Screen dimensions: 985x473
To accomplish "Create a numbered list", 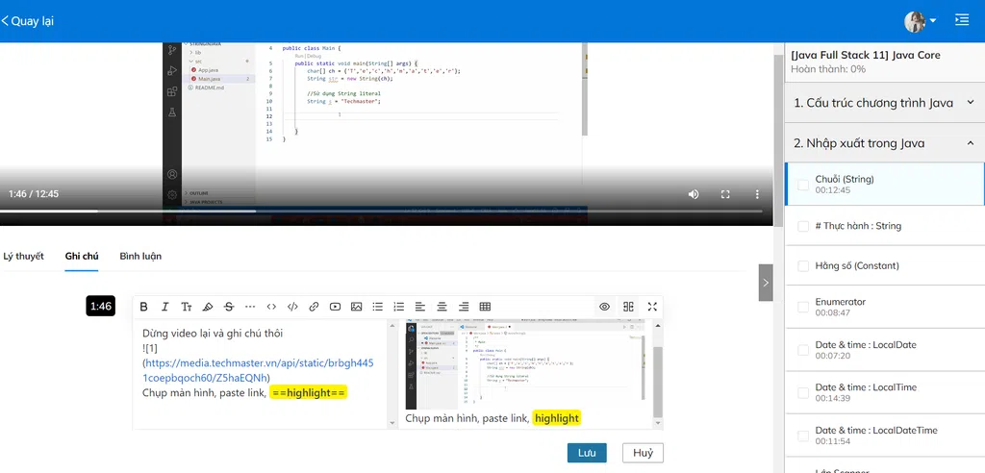I will [399, 307].
